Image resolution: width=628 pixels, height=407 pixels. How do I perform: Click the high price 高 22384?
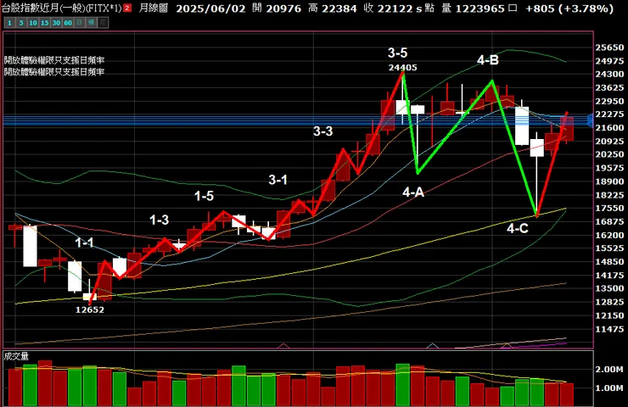click(x=332, y=8)
